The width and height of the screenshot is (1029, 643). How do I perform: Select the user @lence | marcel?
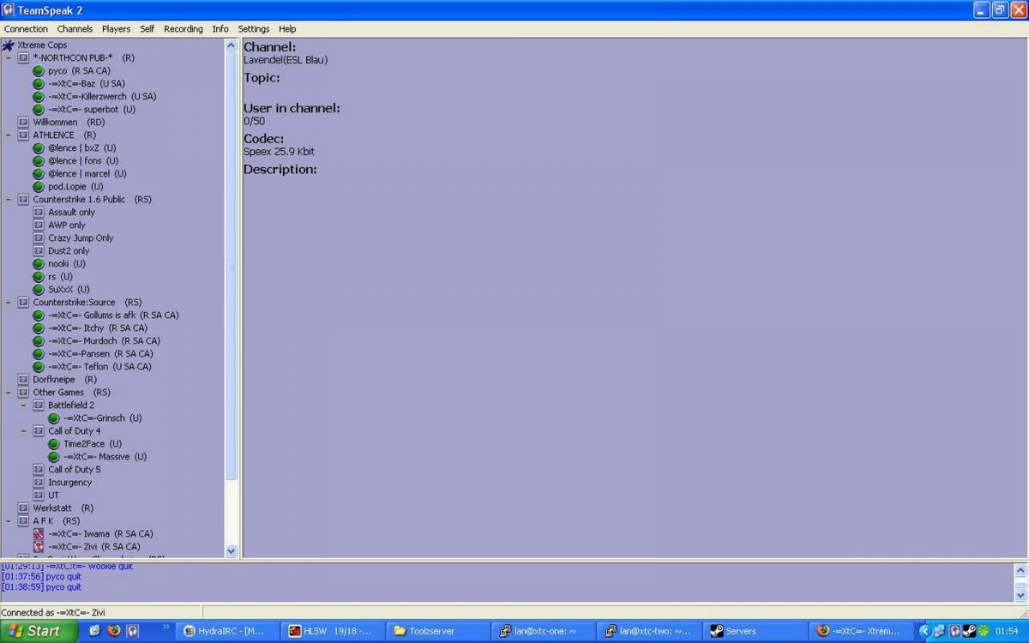87,174
